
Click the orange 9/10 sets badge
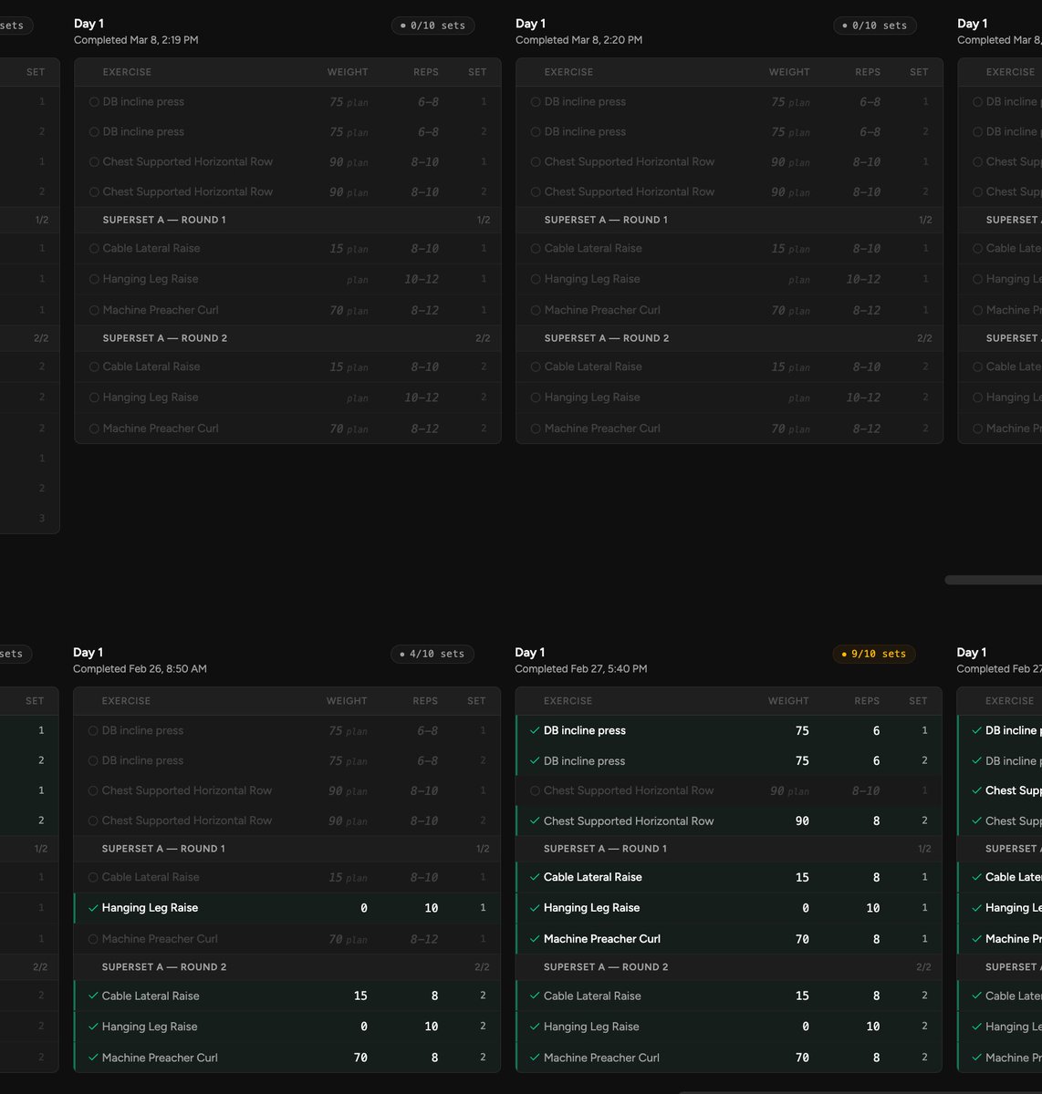tap(873, 654)
